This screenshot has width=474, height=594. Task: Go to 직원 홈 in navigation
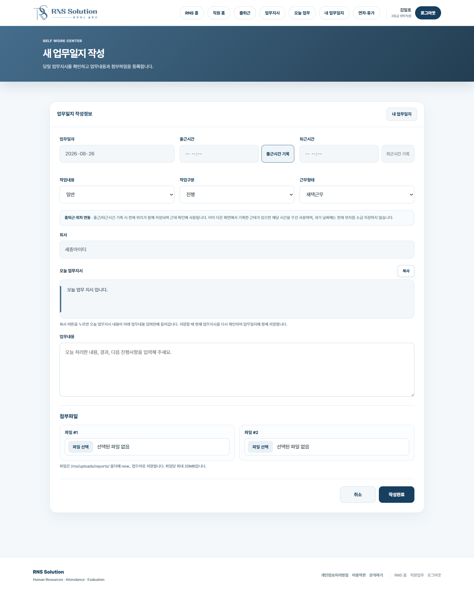[x=219, y=13]
